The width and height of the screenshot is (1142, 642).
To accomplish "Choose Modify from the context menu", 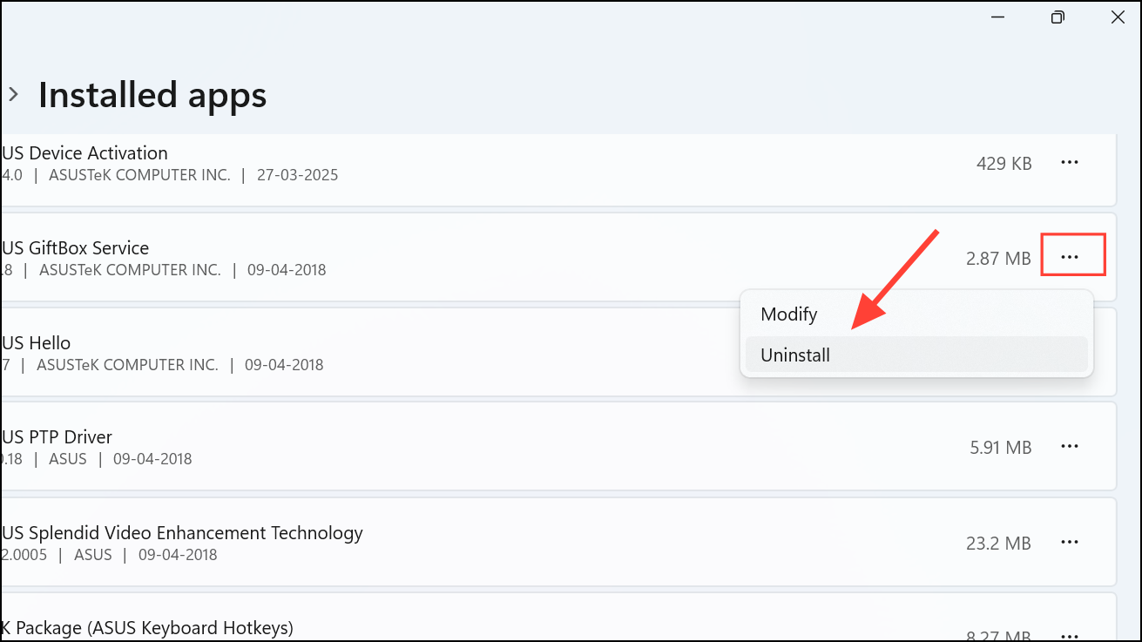I will pyautogui.click(x=788, y=314).
